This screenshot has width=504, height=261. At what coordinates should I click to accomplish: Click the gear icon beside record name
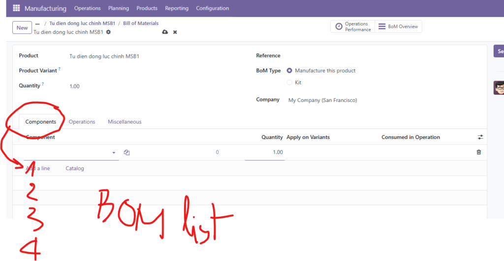pyautogui.click(x=108, y=32)
